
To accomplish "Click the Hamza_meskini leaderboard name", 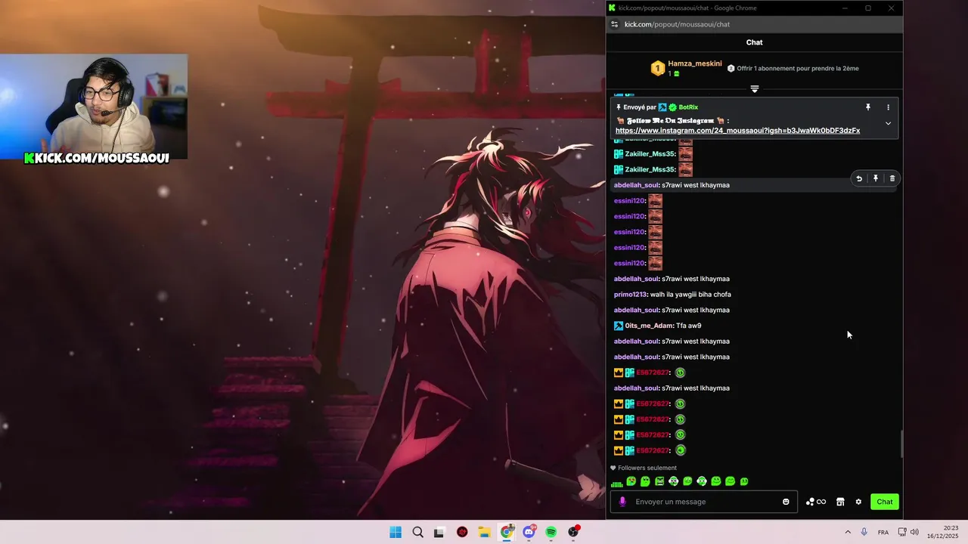I will click(694, 63).
